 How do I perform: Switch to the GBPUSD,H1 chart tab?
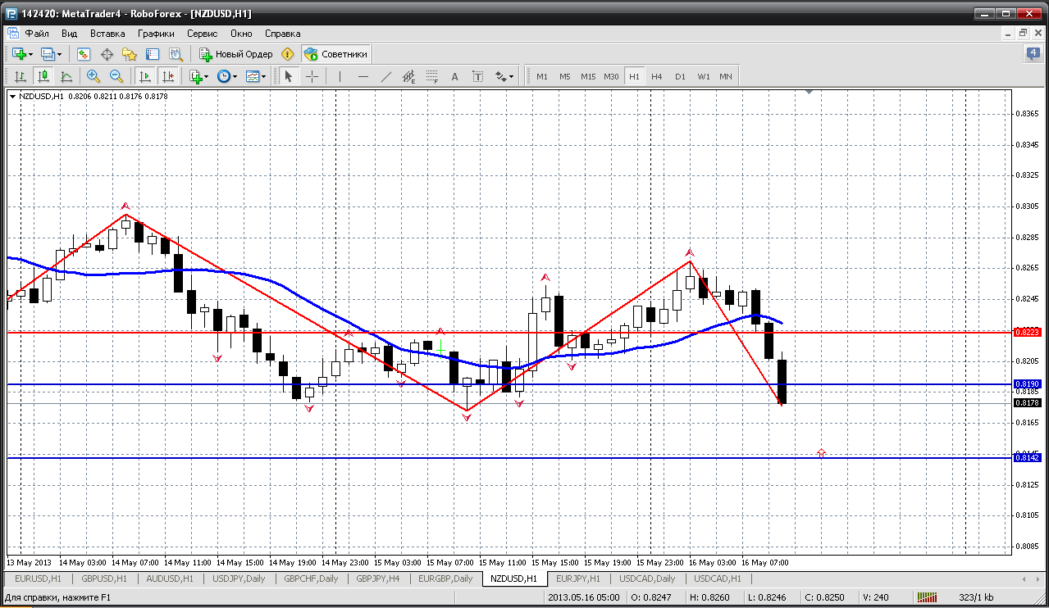pyautogui.click(x=103, y=579)
